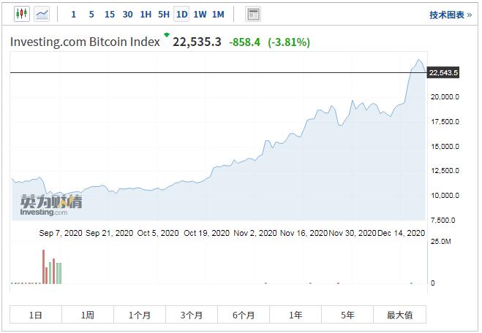This screenshot has height=333, width=482.
Task: Switch to the 1M interval
Action: pyautogui.click(x=218, y=15)
